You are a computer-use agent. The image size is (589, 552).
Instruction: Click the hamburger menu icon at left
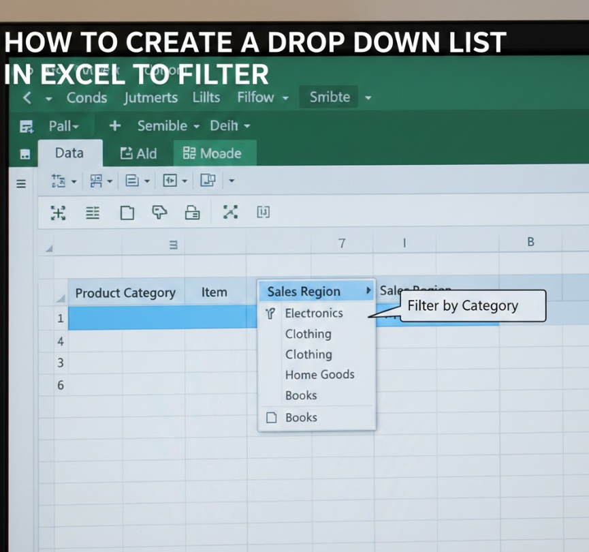[21, 183]
